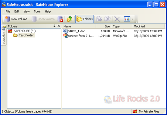This screenshot has height=115, width=167.
Task: Click the SafeHouse padlock title bar icon
Action: (x=4, y=5)
